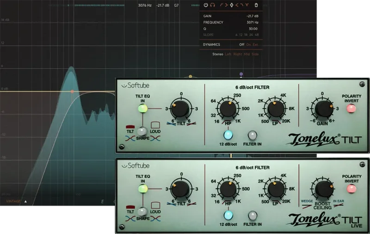This screenshot has height=234, width=370.
Task: Toggle FILTER IN button on Tonelux Tilt
Action: click(252, 135)
